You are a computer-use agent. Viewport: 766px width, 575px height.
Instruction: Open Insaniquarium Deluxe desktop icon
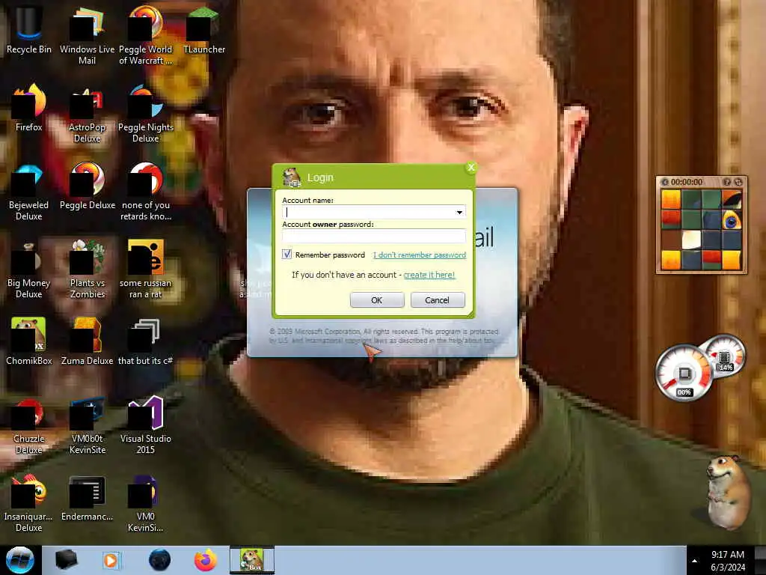point(28,502)
